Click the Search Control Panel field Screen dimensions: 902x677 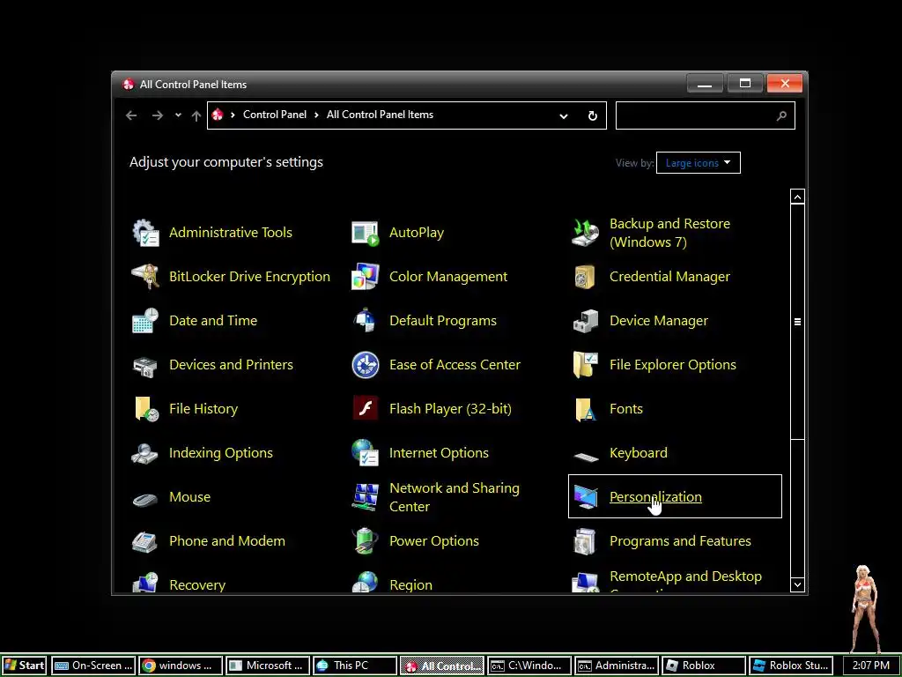(x=706, y=115)
